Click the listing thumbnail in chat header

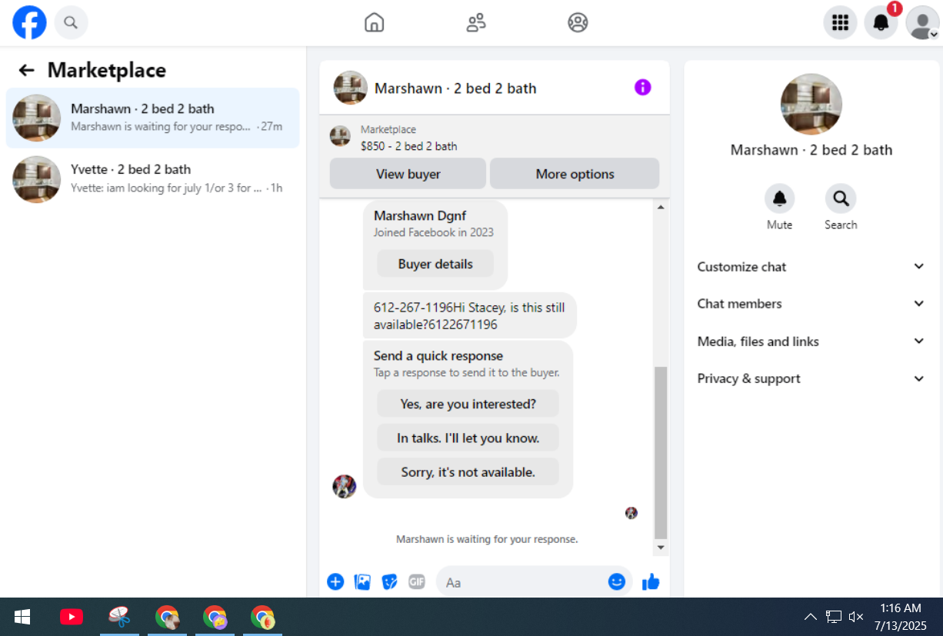351,88
